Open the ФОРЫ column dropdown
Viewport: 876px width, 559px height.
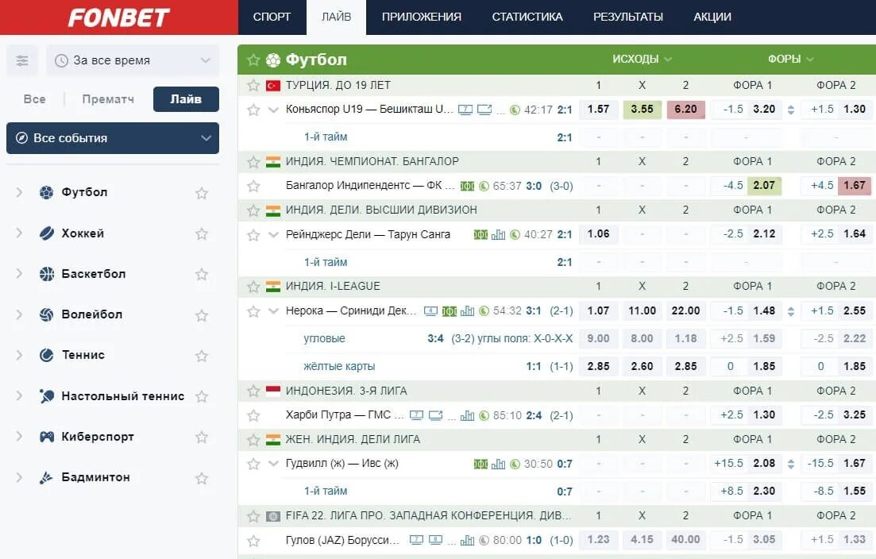790,60
